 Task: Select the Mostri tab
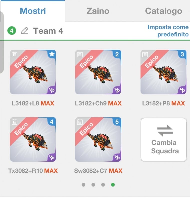coord(33,11)
